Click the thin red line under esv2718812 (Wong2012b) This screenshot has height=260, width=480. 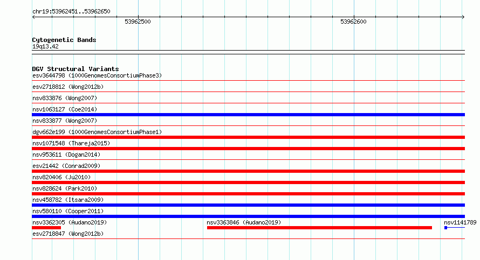tap(248, 92)
